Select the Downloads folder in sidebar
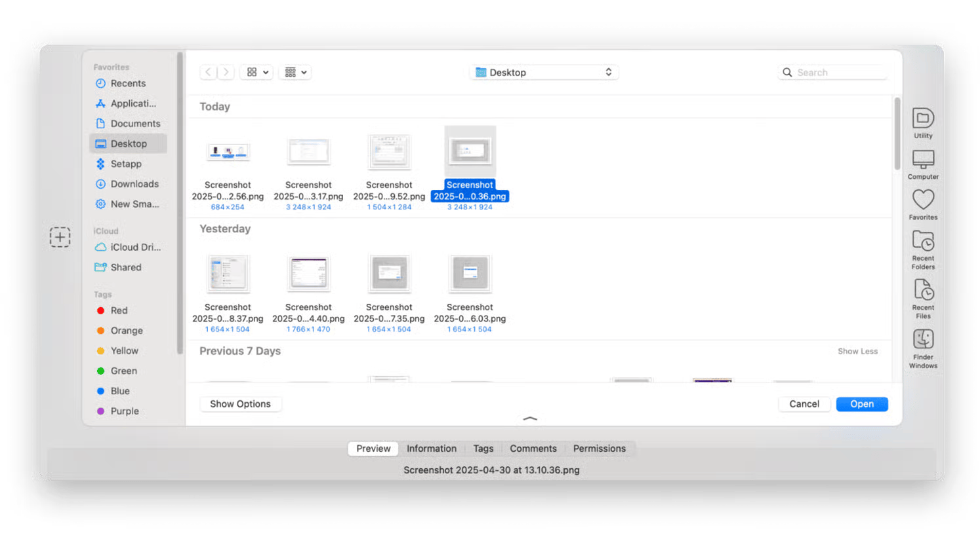 [134, 184]
